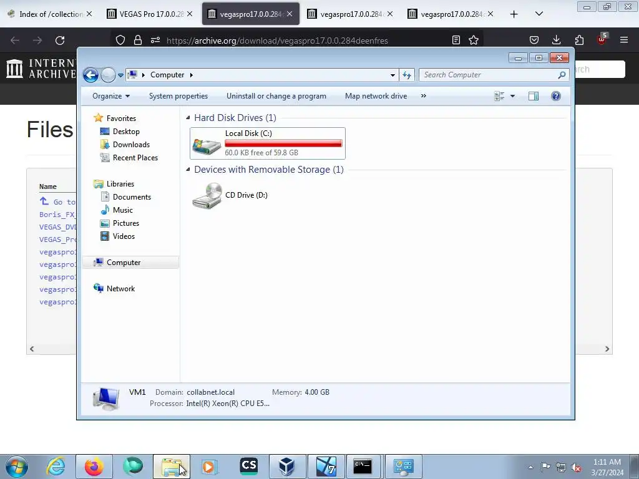Select the Local Disk (C:) drive
Viewport: 639px width, 479px height.
tap(267, 143)
